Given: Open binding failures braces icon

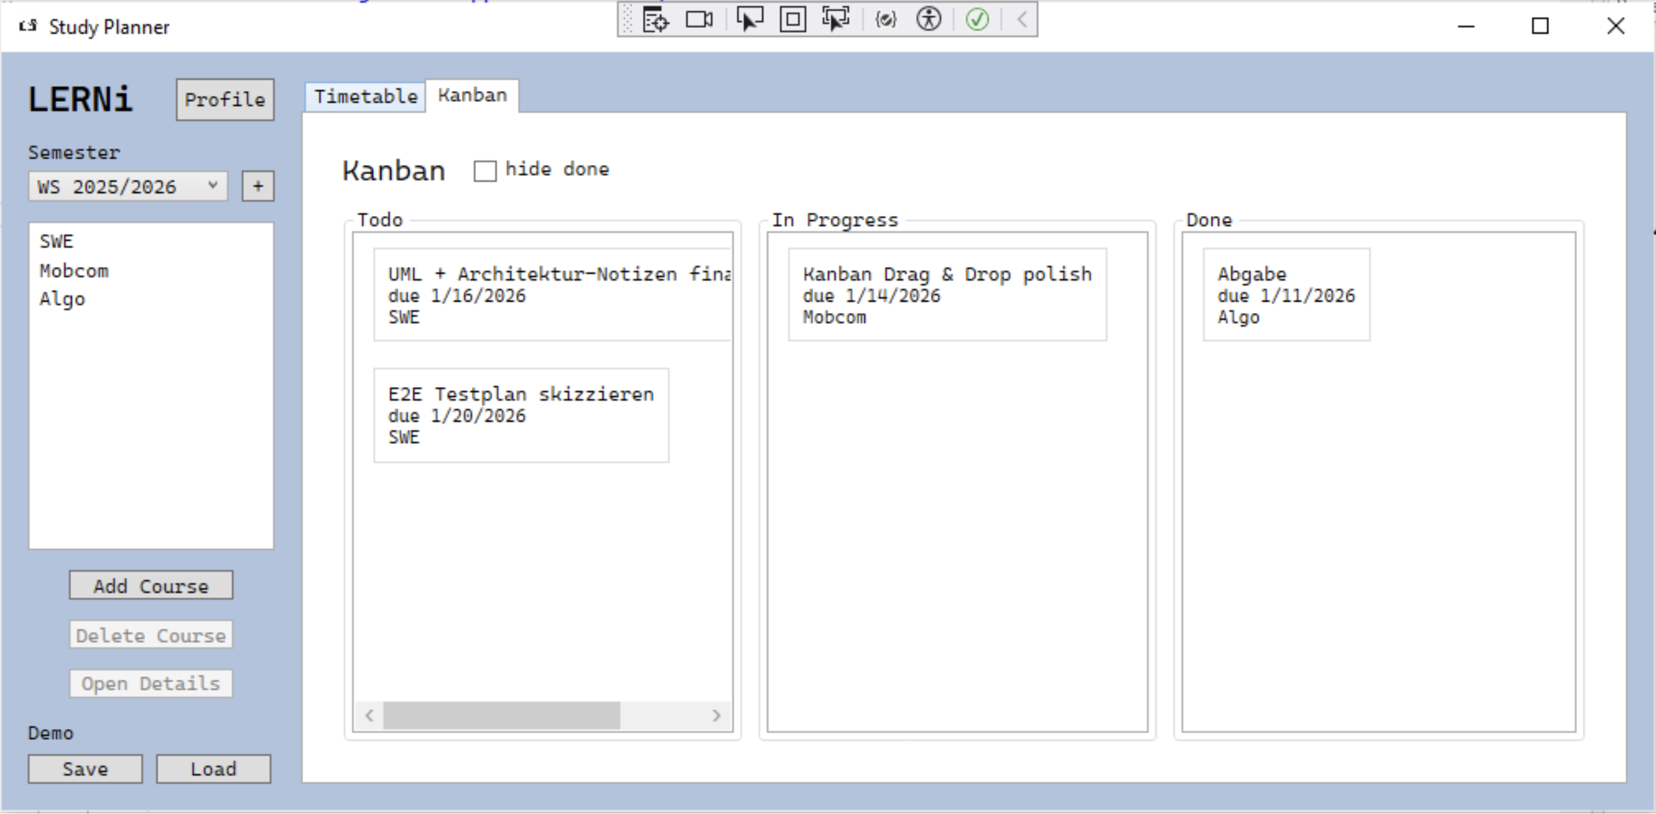Looking at the screenshot, I should [x=885, y=20].
